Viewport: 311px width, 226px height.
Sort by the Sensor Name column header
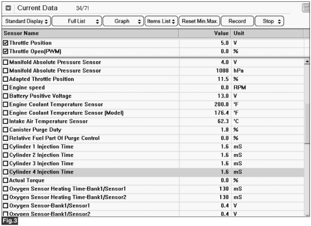(89, 33)
